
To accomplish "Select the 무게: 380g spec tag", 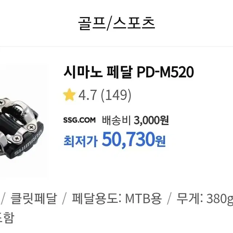I will click(205, 198).
